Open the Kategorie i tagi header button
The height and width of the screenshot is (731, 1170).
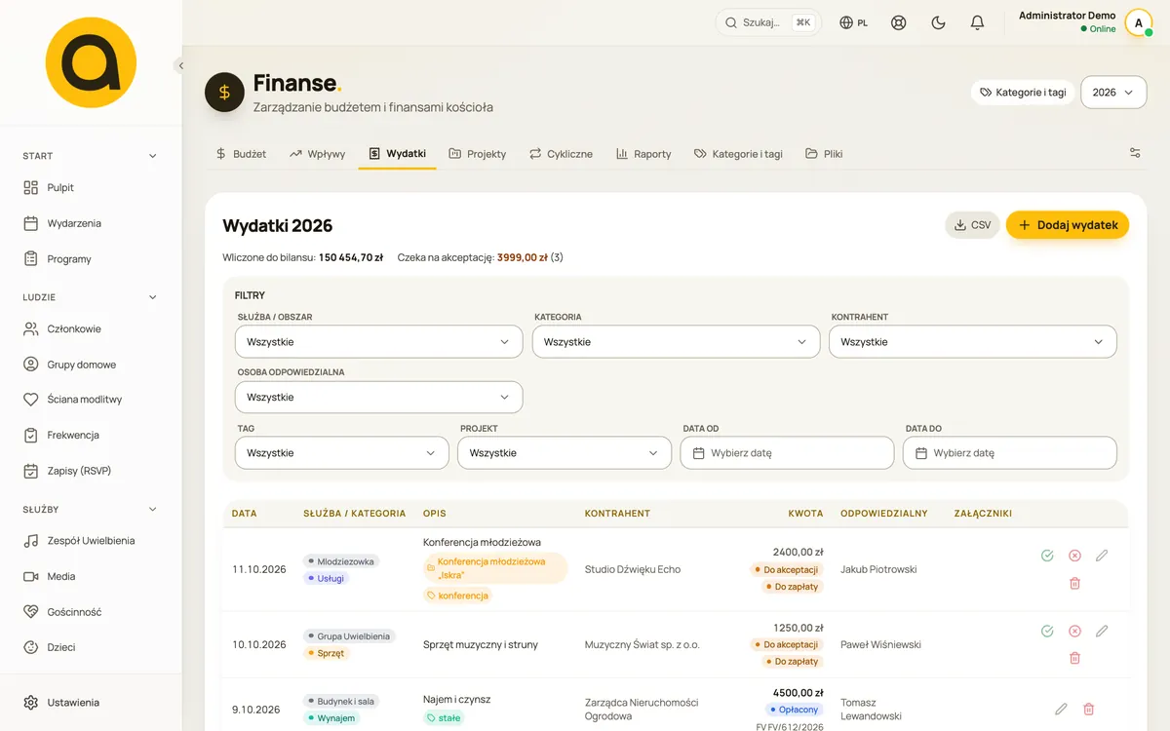click(x=1022, y=93)
